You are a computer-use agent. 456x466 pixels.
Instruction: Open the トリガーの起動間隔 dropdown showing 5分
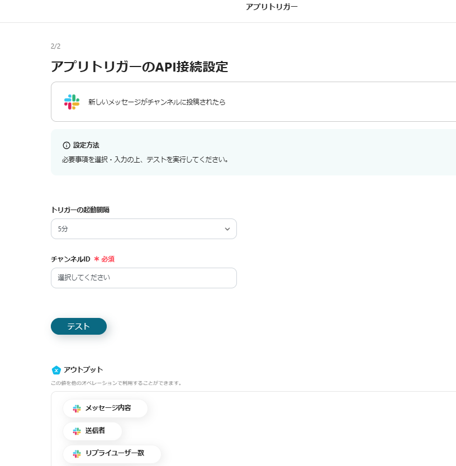pos(144,229)
